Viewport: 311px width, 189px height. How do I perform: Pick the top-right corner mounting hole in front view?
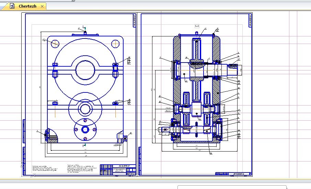coord(115,43)
